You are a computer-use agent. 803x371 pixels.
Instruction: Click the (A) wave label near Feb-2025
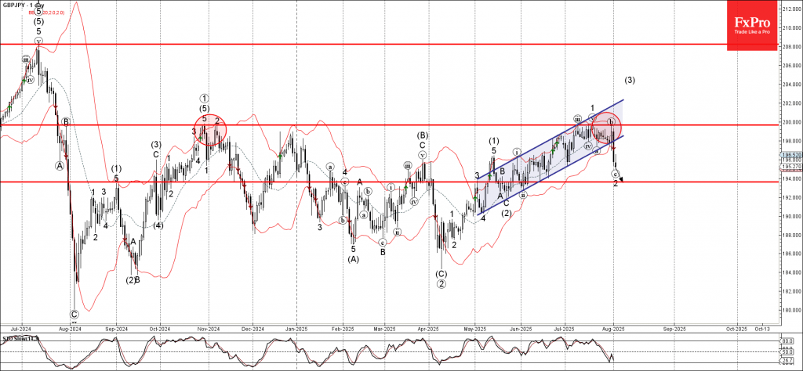[354, 259]
